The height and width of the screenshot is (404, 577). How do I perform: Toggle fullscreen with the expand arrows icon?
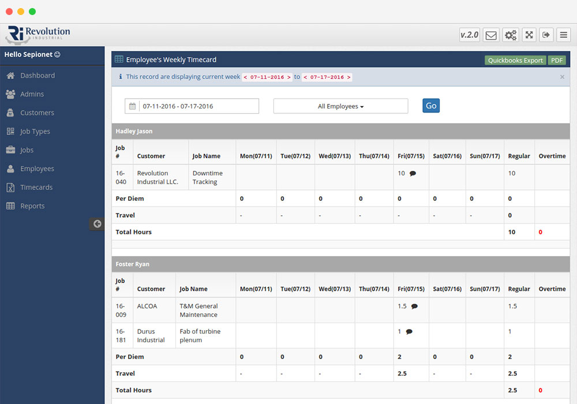pyautogui.click(x=529, y=35)
